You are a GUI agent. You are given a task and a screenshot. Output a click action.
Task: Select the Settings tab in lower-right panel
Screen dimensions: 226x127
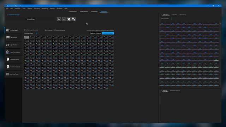click(x=165, y=91)
